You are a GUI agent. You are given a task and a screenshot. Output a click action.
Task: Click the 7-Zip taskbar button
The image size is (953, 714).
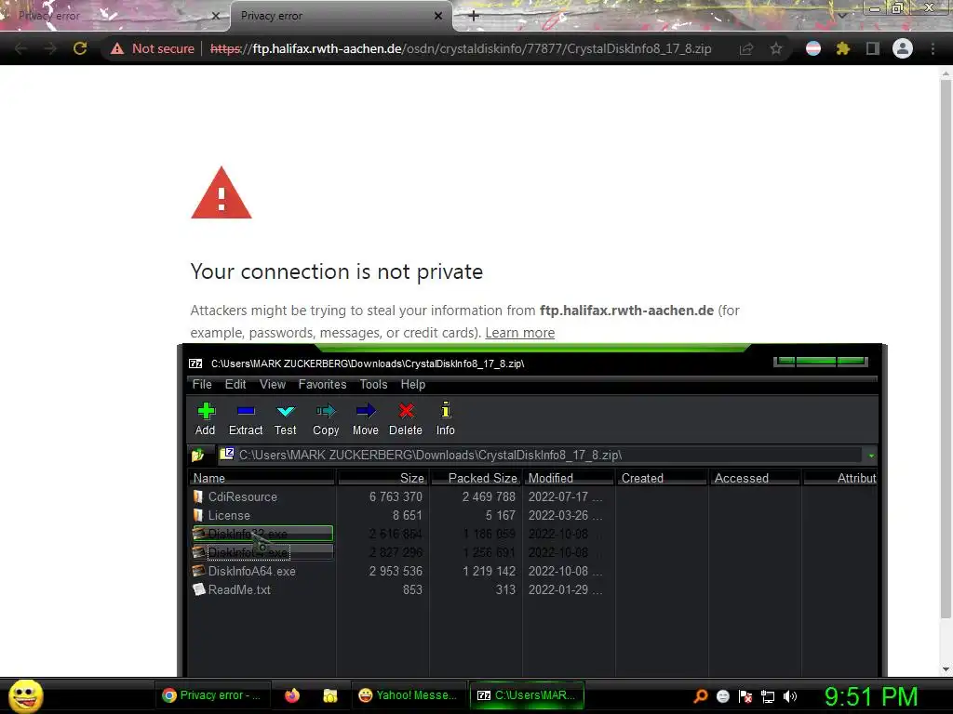point(527,695)
